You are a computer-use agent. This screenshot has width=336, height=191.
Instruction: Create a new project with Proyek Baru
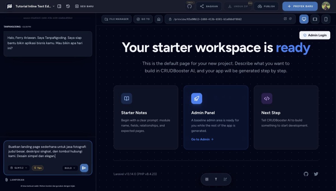(300, 6)
